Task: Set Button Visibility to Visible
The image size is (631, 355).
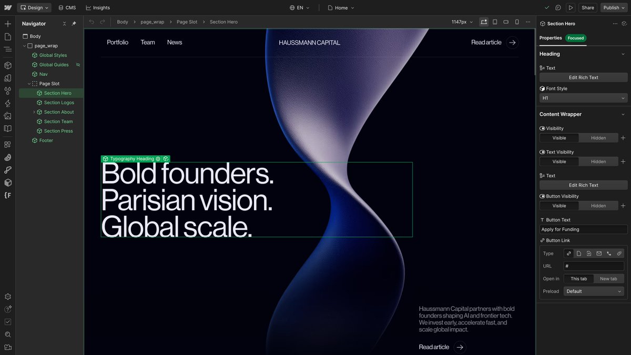Action: coord(559,206)
